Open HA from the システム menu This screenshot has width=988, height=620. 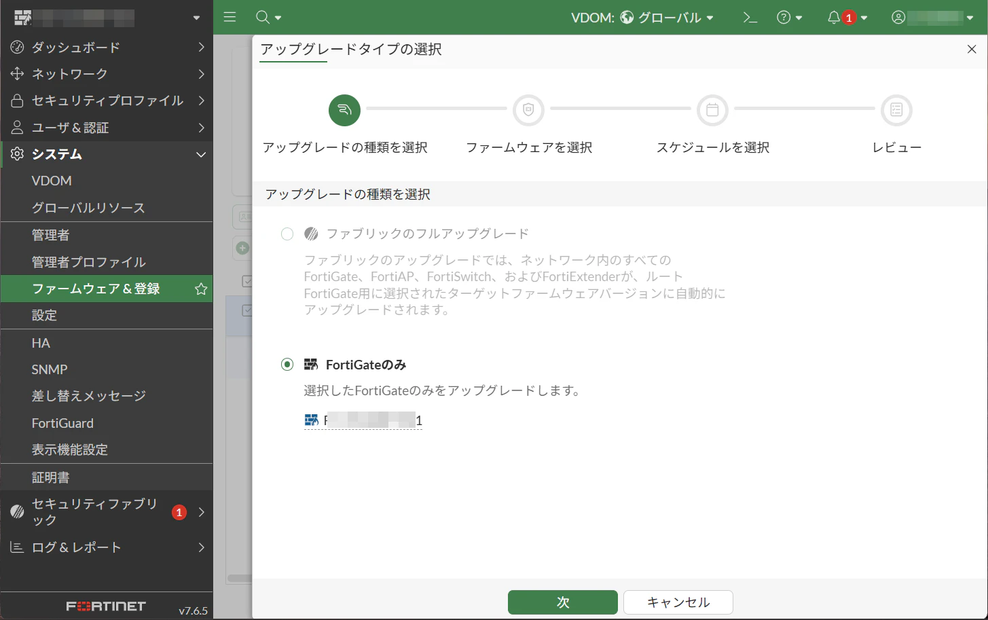point(39,342)
